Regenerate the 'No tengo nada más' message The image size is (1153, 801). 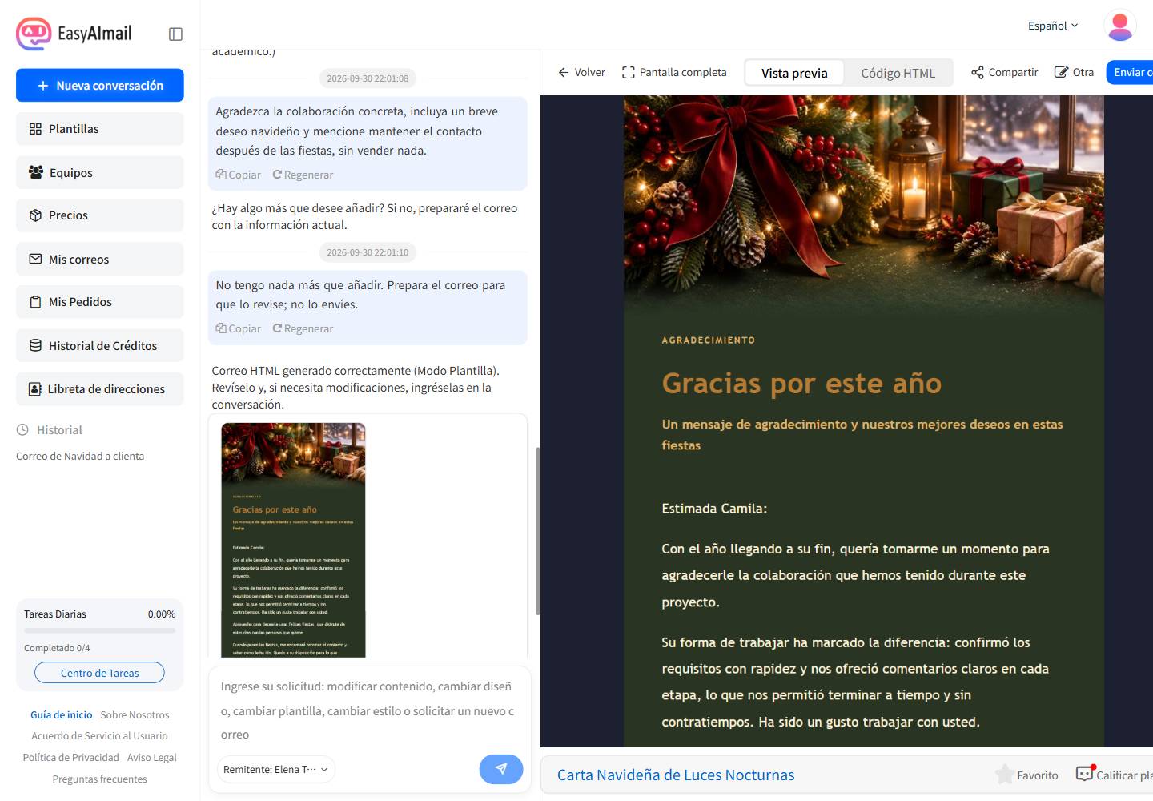point(303,328)
